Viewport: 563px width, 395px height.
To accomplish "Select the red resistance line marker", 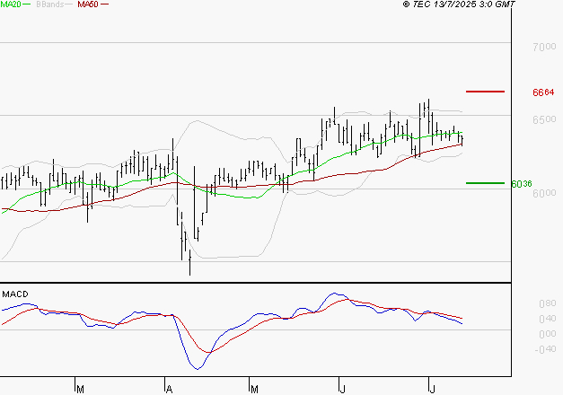I will pos(485,92).
